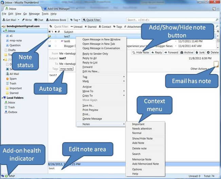Image resolution: width=221 pixels, height=179 pixels.
Task: Open the File menu
Action: (x=4, y=14)
